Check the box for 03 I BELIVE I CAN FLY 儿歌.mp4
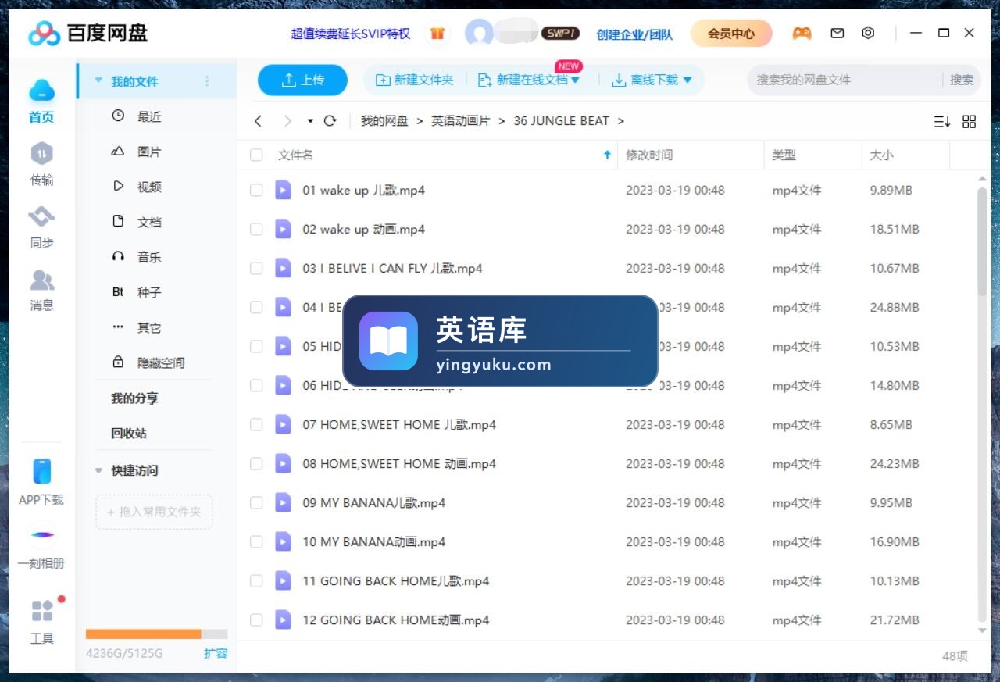The width and height of the screenshot is (1000, 682). point(256,268)
